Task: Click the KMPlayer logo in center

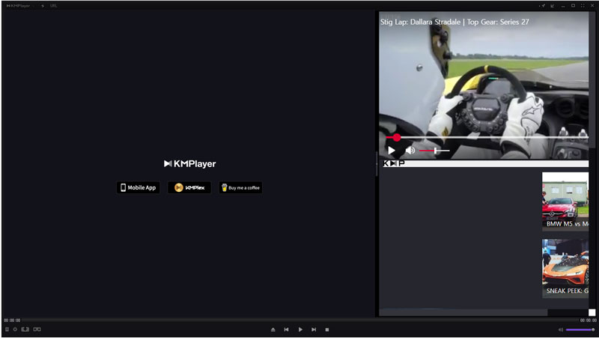Action: coord(190,164)
